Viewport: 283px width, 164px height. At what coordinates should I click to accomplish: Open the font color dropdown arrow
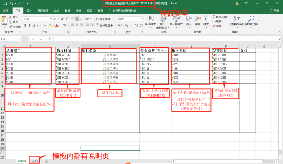60,25
